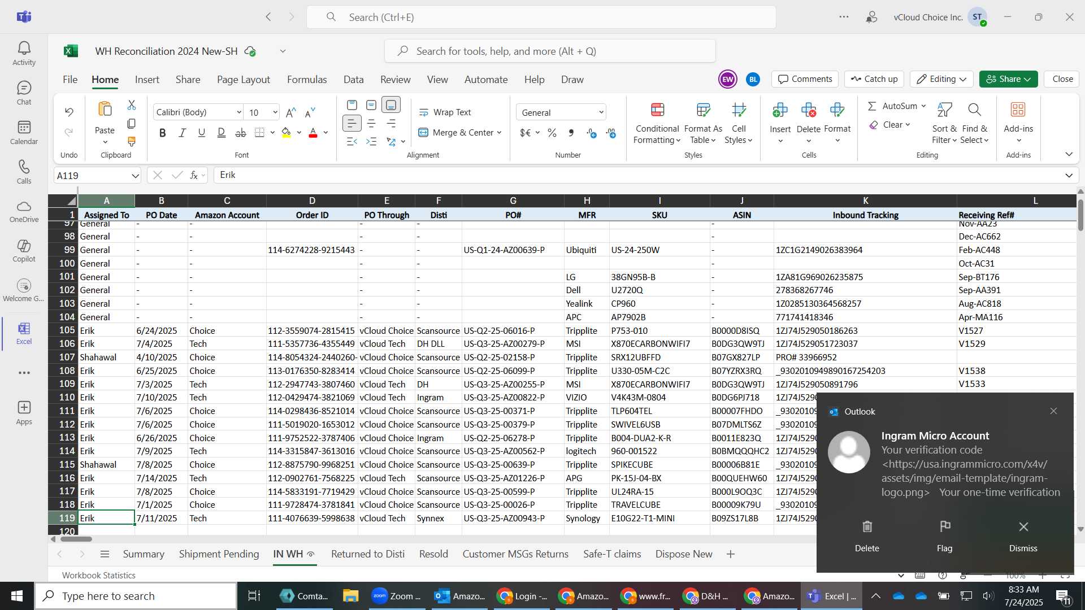Toggle Underline formatting
Image resolution: width=1085 pixels, height=610 pixels.
coord(202,133)
